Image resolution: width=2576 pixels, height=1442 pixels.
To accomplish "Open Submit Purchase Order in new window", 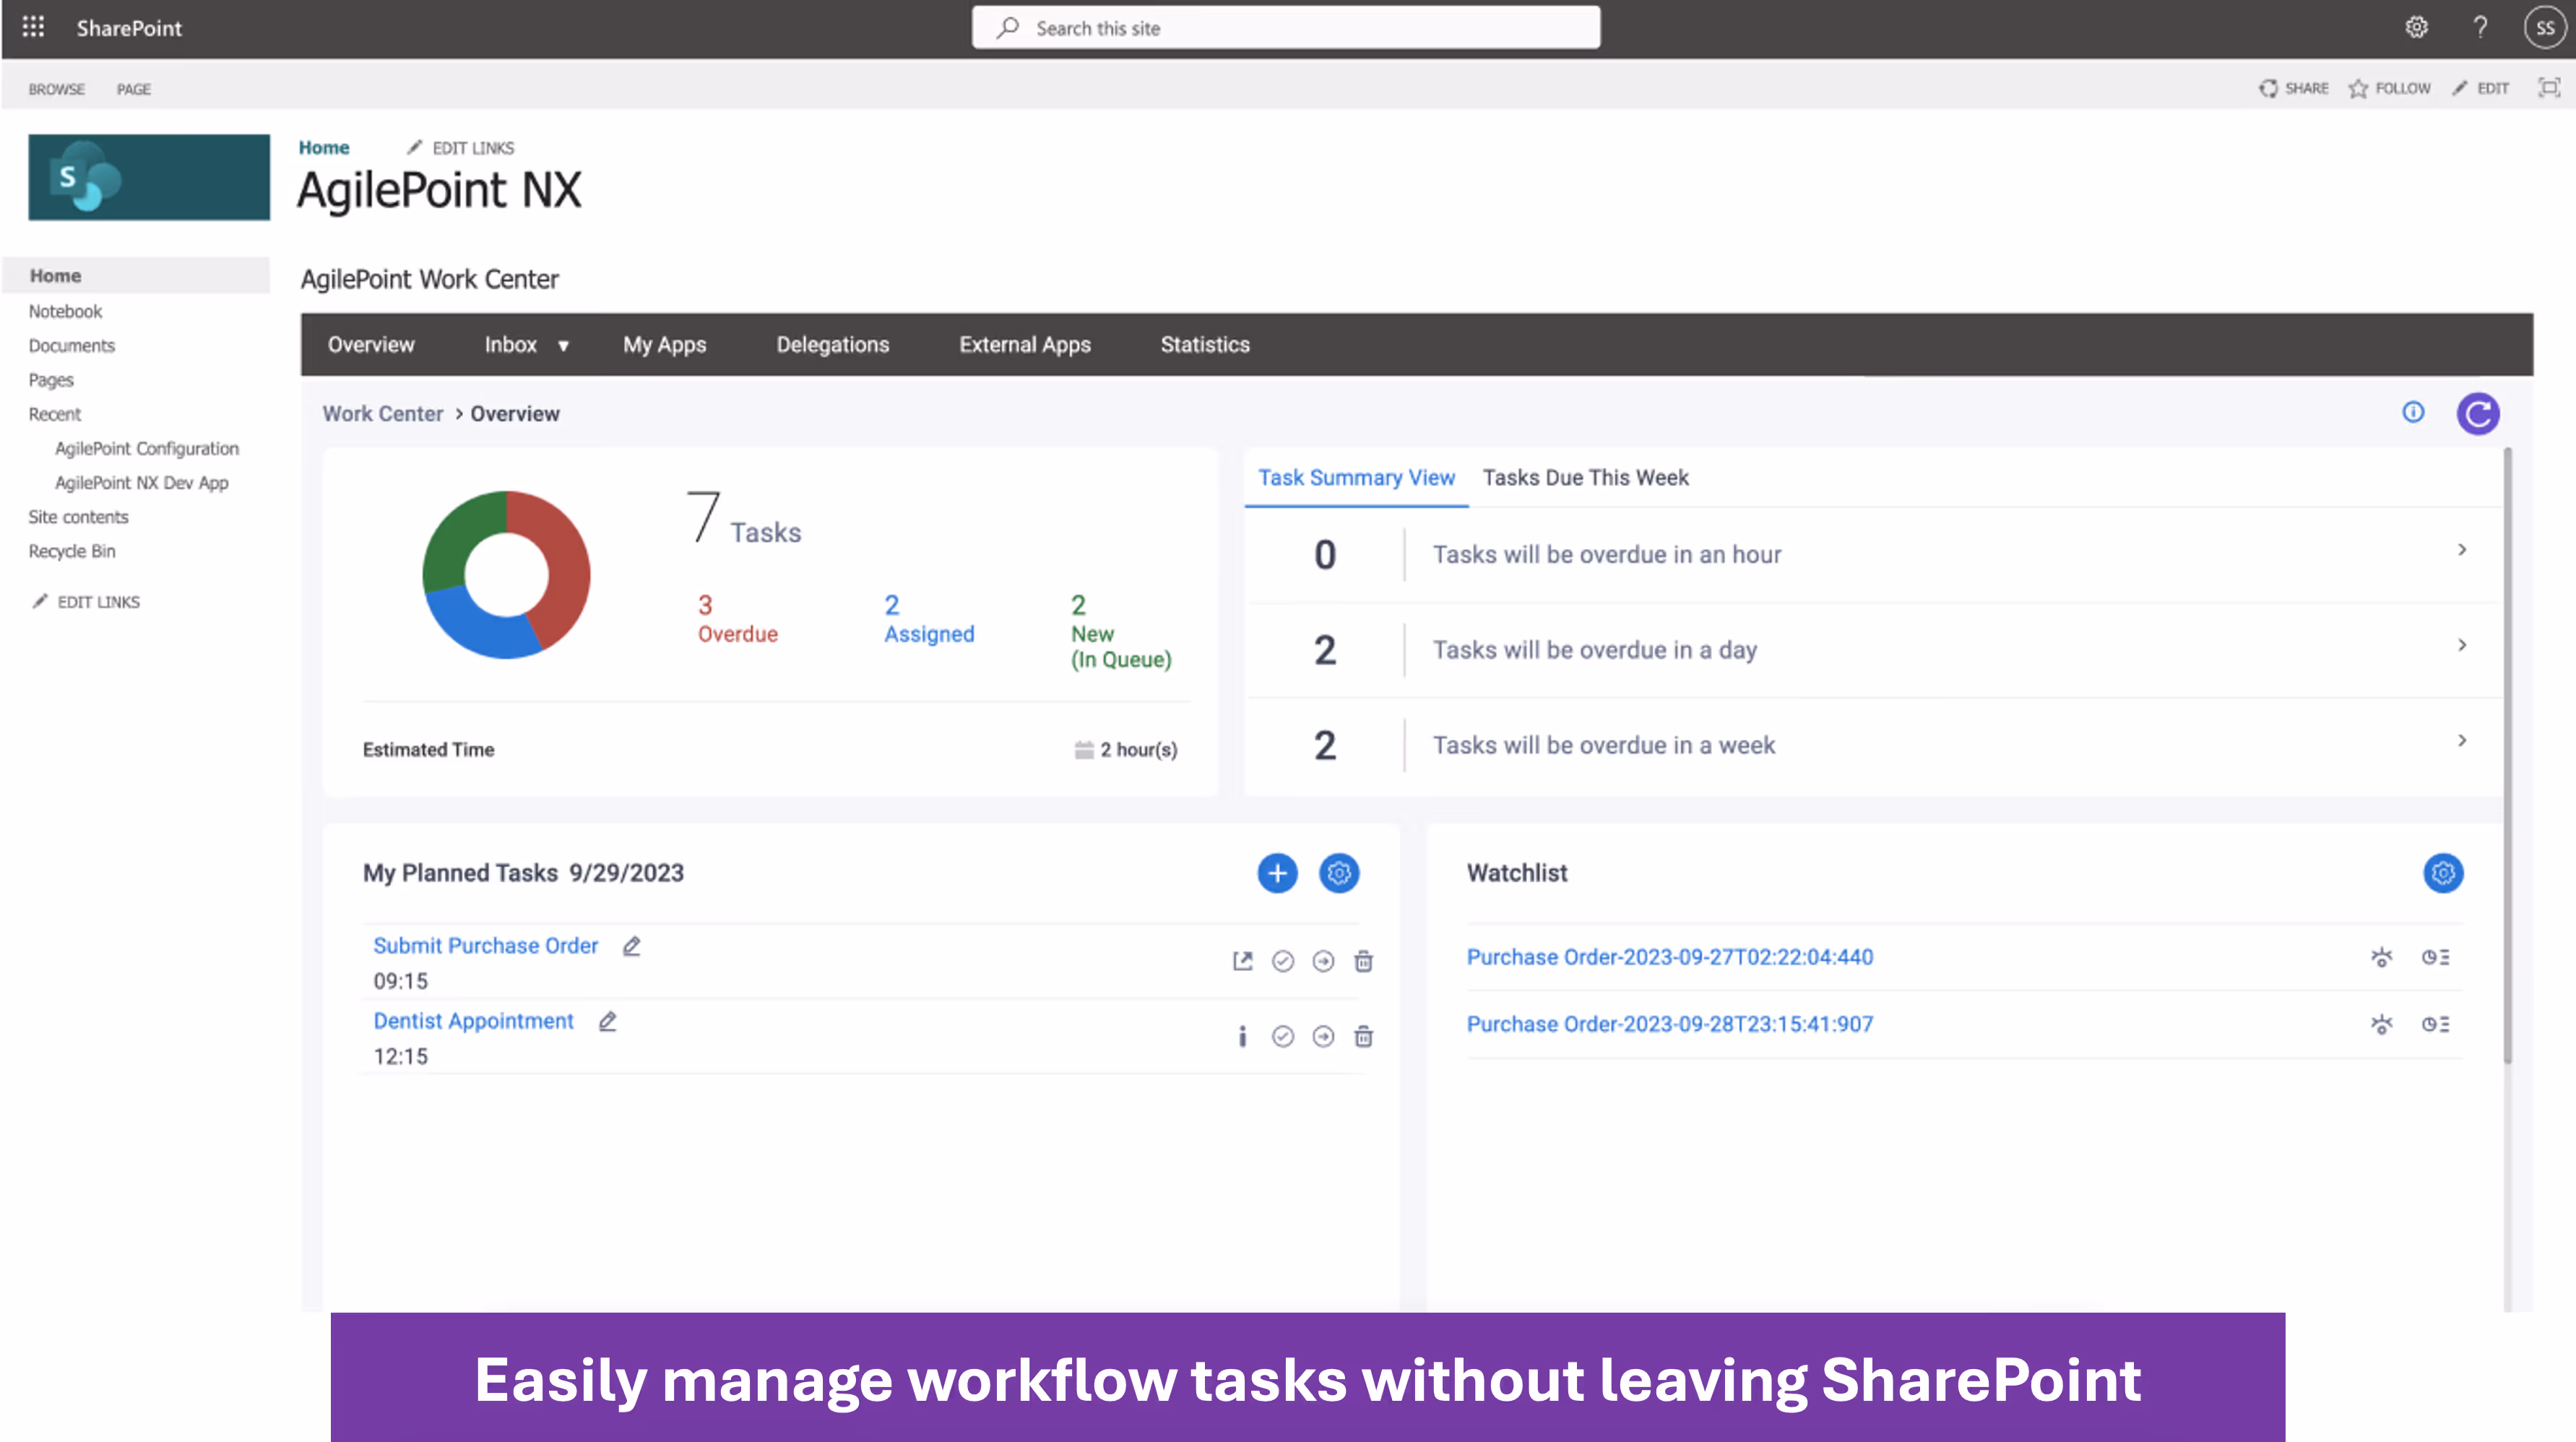I will click(x=1242, y=961).
